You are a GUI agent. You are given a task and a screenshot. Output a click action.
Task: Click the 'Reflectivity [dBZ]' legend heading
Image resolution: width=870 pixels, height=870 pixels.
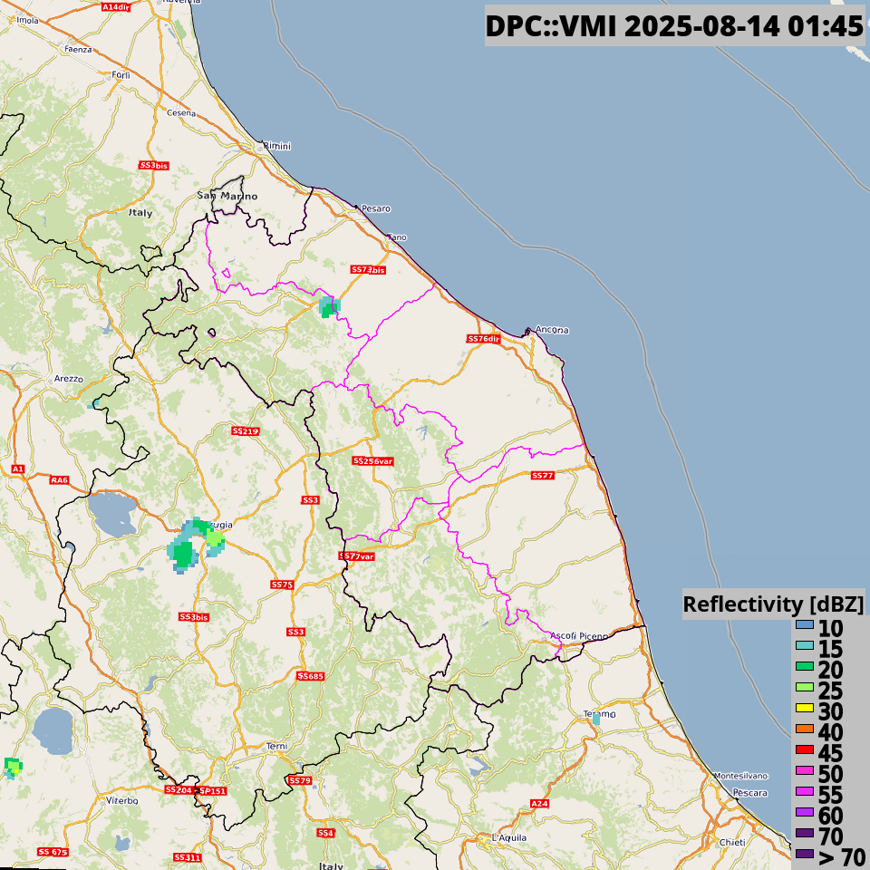[773, 604]
